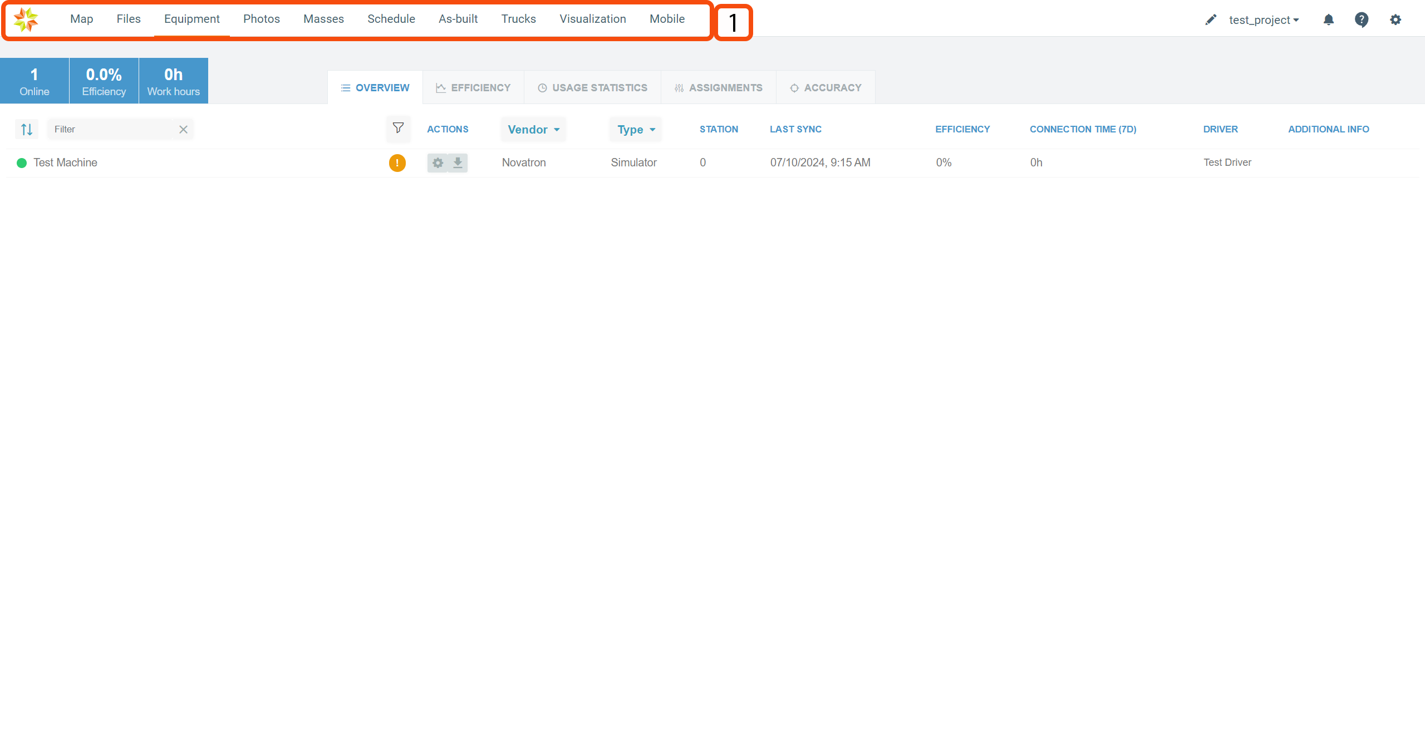This screenshot has width=1425, height=749.
Task: Click the orange warning icon for Test Machine
Action: 397,163
